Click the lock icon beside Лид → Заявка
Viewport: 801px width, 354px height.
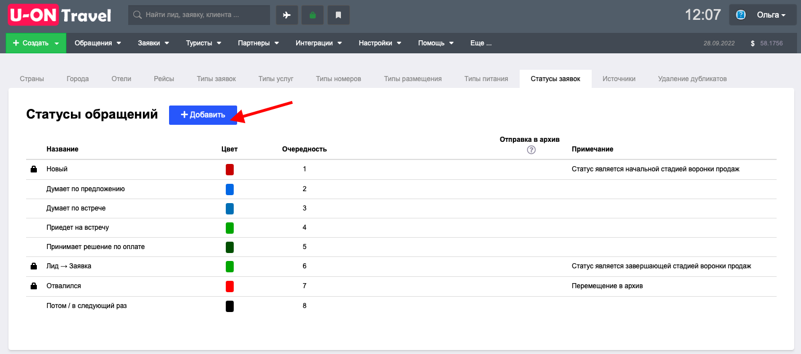(x=33, y=266)
